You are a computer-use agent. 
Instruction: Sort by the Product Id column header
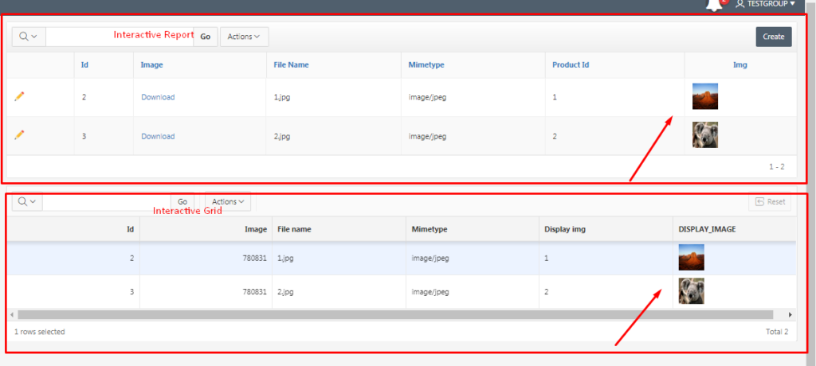(571, 64)
